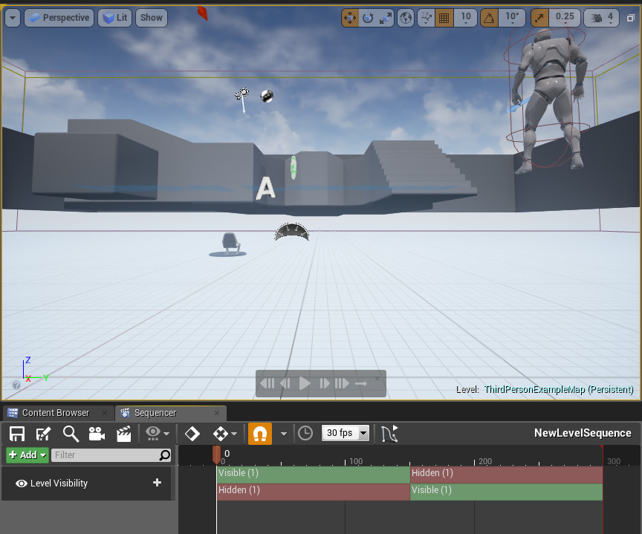
Task: Click the world coordinate system globe icon
Action: click(406, 17)
